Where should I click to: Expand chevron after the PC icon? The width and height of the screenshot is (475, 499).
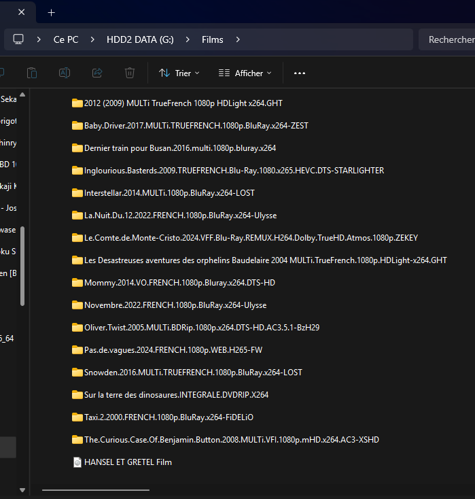click(39, 39)
